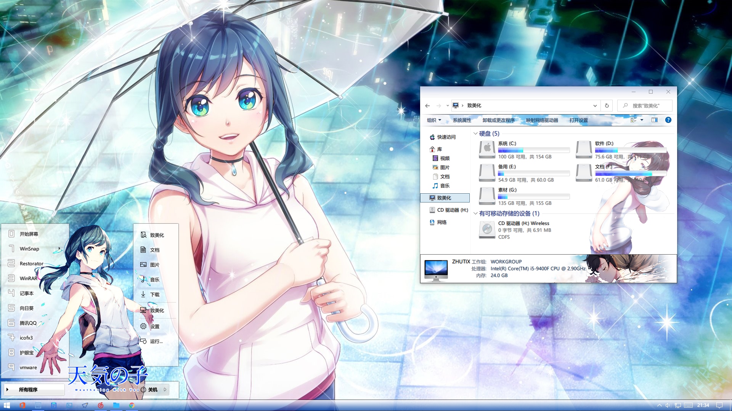Click 系统属性 toolbar button
This screenshot has height=411, width=732.
click(x=462, y=120)
